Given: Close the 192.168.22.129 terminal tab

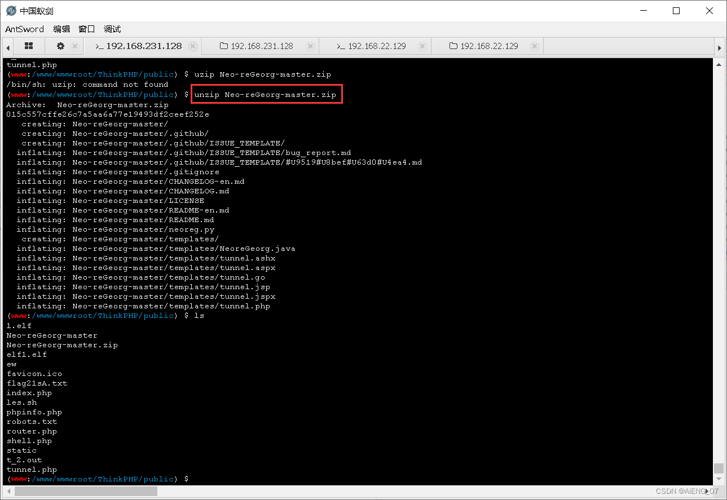Looking at the screenshot, I should click(x=422, y=46).
